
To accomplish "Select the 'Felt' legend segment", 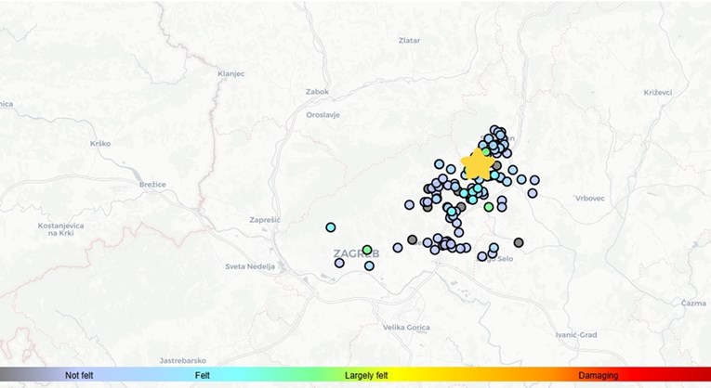I will 203,376.
